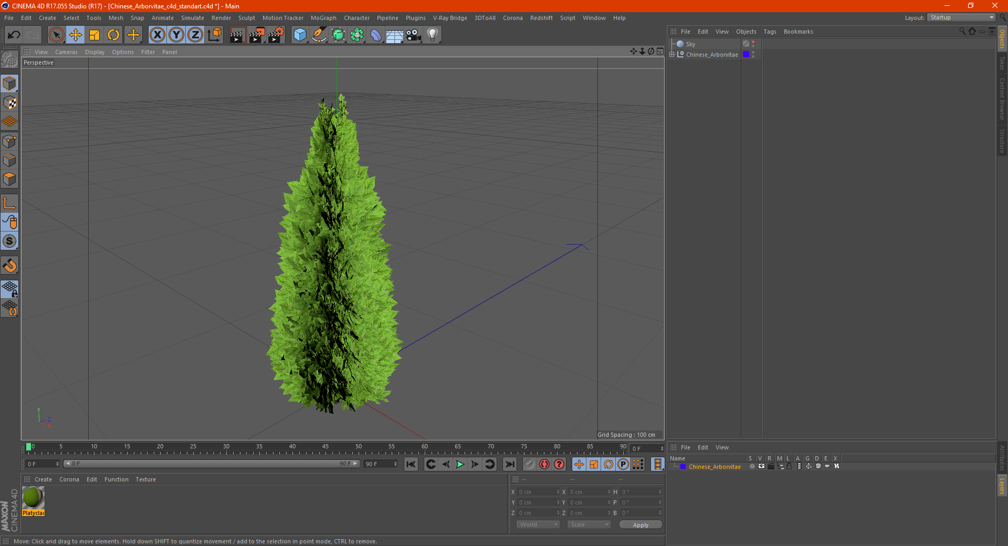Activate the Rotate tool in top toolbar
Image resolution: width=1008 pixels, height=546 pixels.
(x=113, y=35)
